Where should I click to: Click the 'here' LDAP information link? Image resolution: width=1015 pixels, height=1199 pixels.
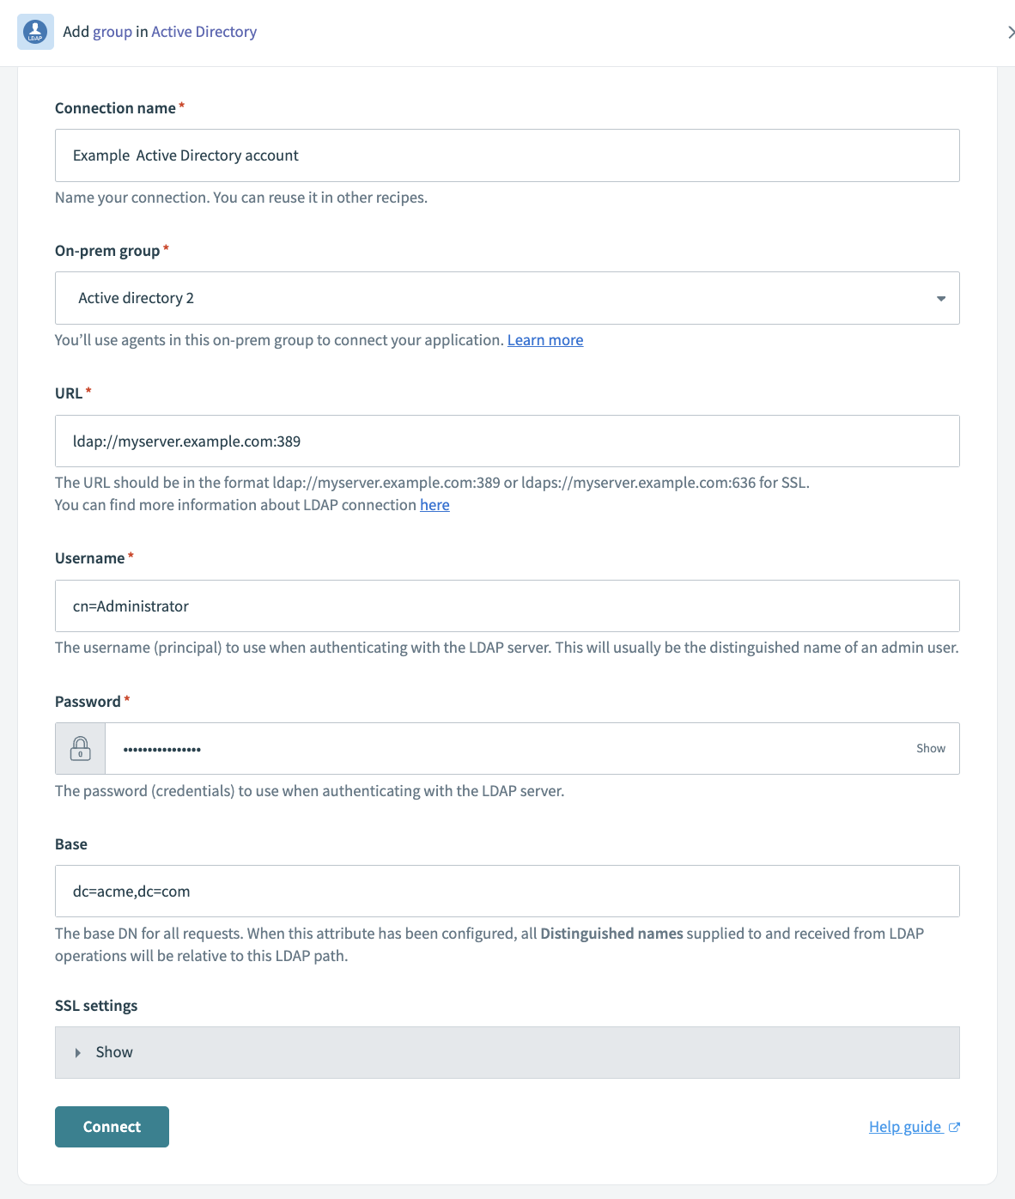point(435,505)
